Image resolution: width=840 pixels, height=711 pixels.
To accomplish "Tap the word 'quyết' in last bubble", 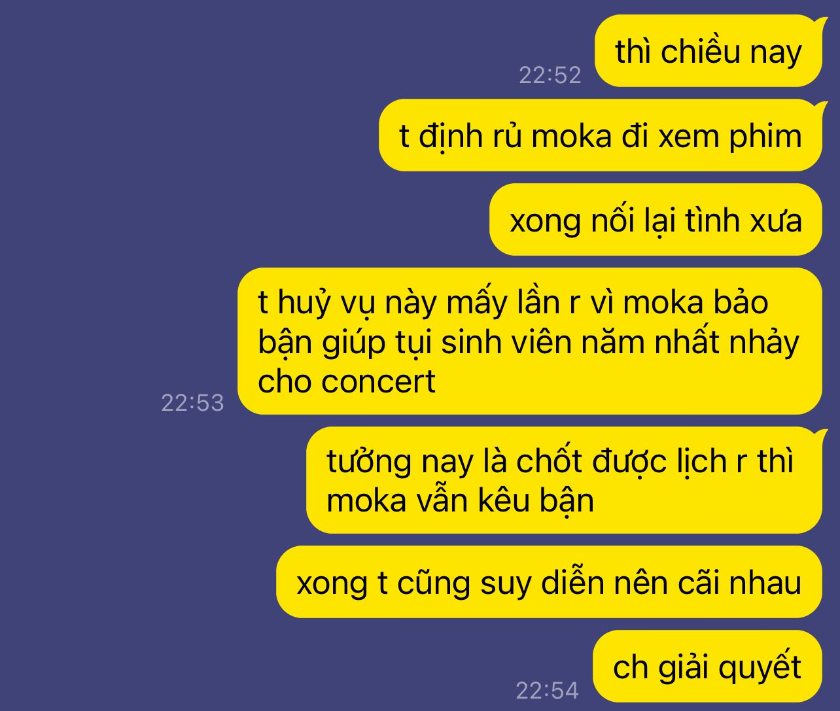I will (x=760, y=668).
